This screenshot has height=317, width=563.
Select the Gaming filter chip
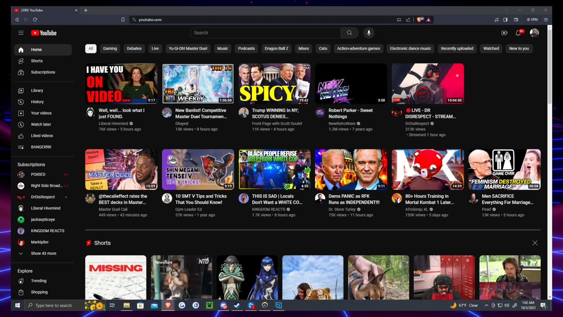point(110,48)
